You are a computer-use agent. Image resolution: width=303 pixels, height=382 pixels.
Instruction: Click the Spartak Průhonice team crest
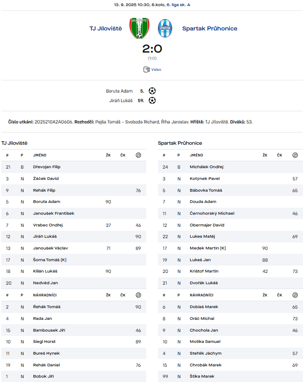coord(165,28)
